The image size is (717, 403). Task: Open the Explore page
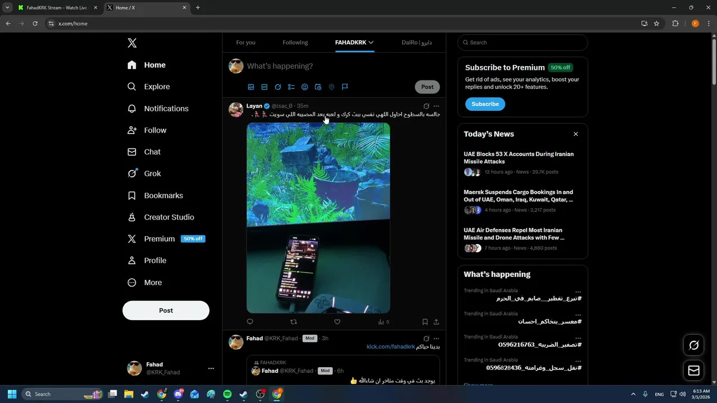pos(149,87)
